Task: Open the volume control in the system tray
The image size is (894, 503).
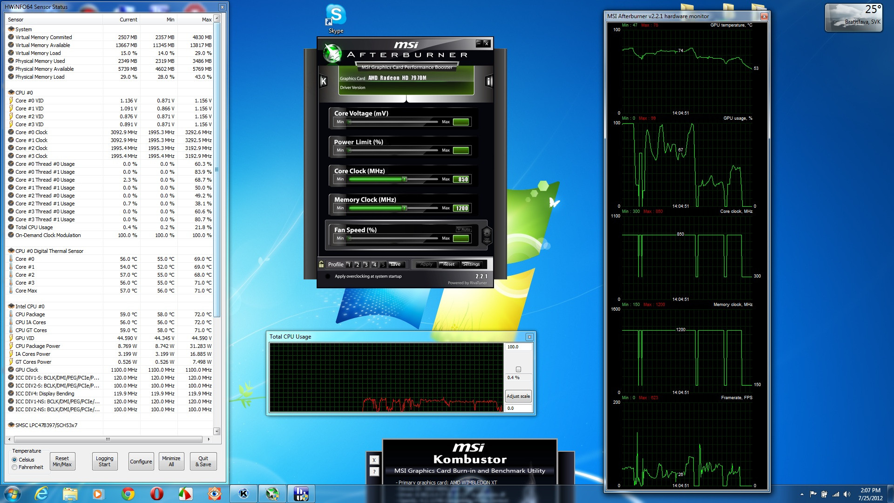Action: point(847,494)
